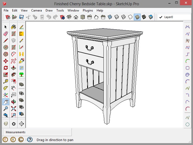Click the Instructor help question mark button
This screenshot has width=193, height=145.
(x=30, y=140)
